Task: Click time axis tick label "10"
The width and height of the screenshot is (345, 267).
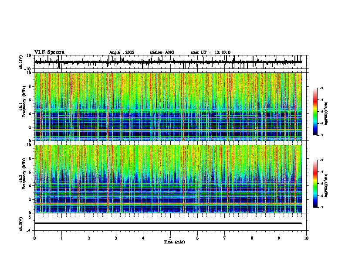Action: point(306,238)
